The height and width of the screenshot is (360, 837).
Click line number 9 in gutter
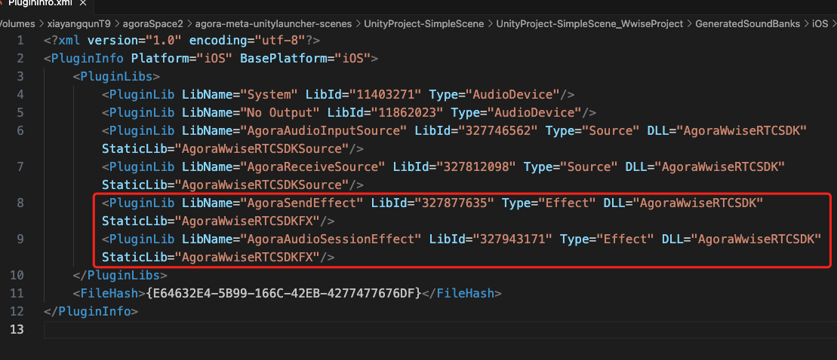point(20,239)
